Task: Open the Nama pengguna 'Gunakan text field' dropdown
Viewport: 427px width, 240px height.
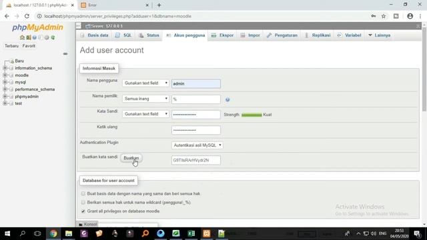Action: pyautogui.click(x=145, y=83)
